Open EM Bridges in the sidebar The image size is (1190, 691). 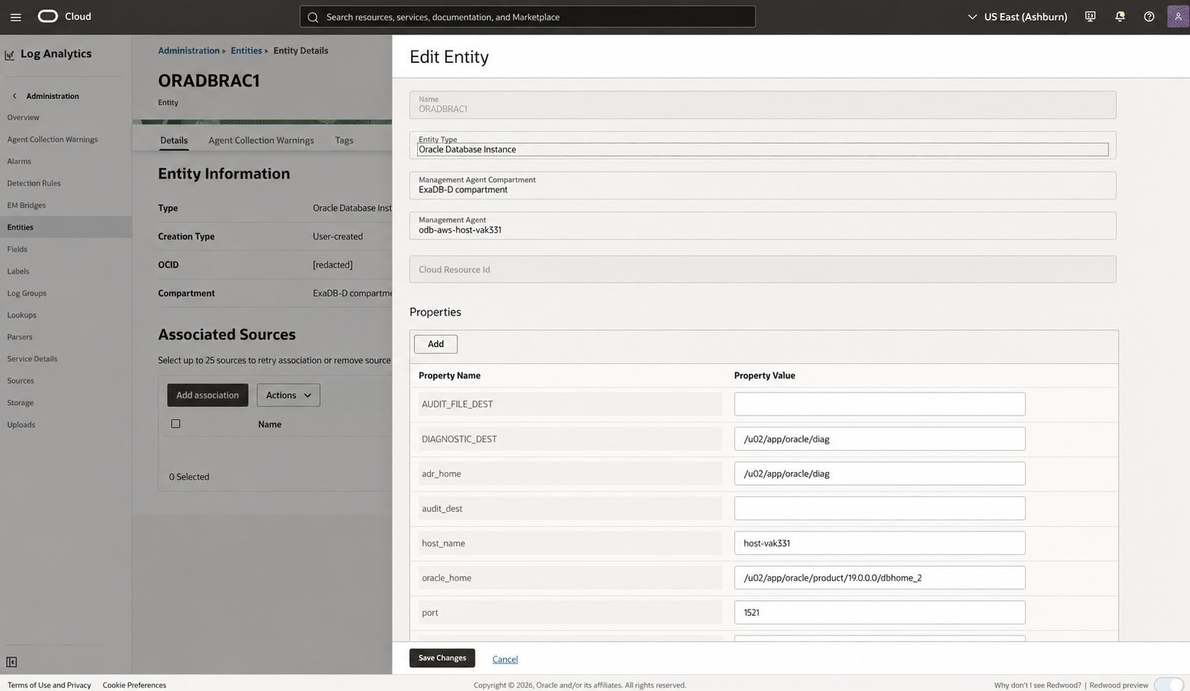click(26, 205)
